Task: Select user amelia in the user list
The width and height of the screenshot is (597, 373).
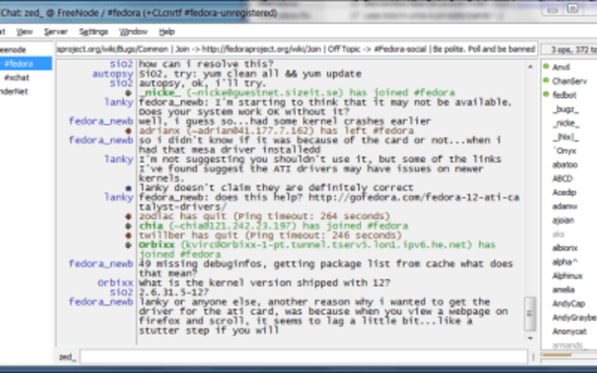Action: (x=563, y=290)
